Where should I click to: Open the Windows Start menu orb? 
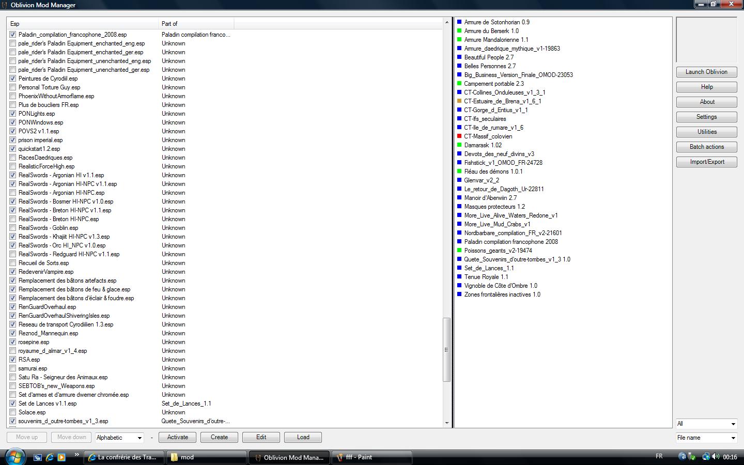click(14, 457)
